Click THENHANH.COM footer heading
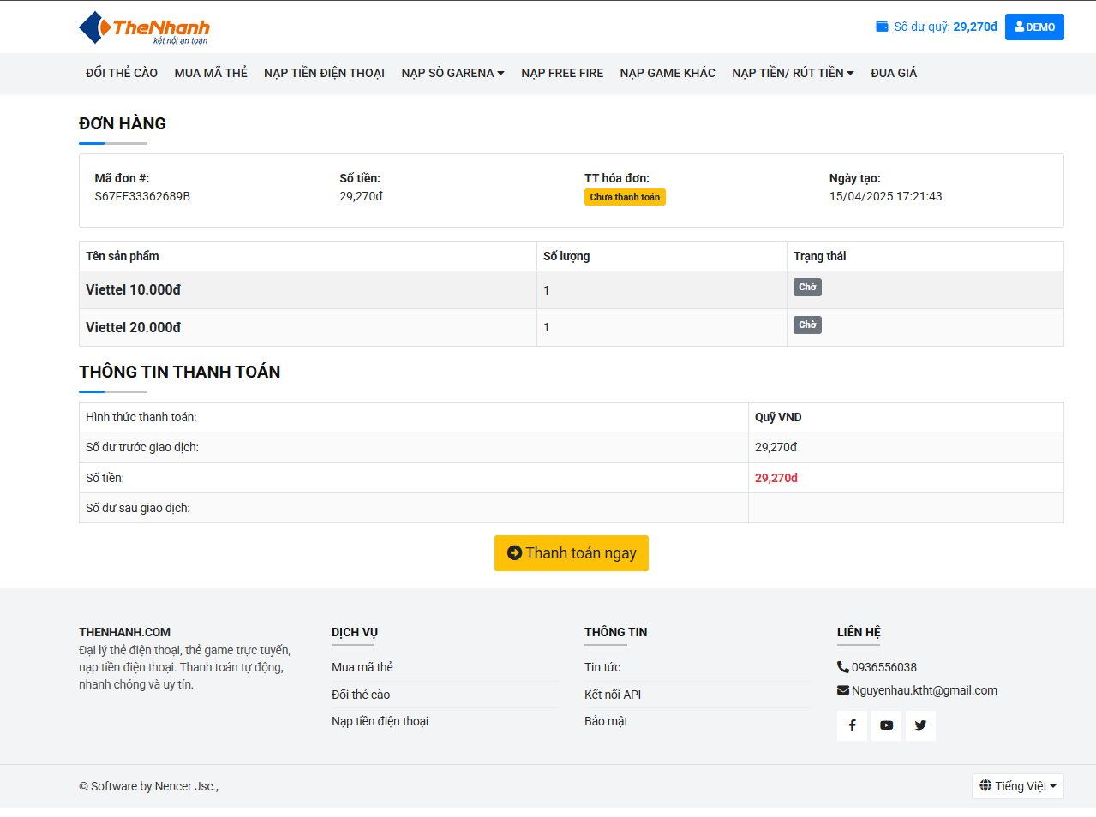 [x=124, y=632]
